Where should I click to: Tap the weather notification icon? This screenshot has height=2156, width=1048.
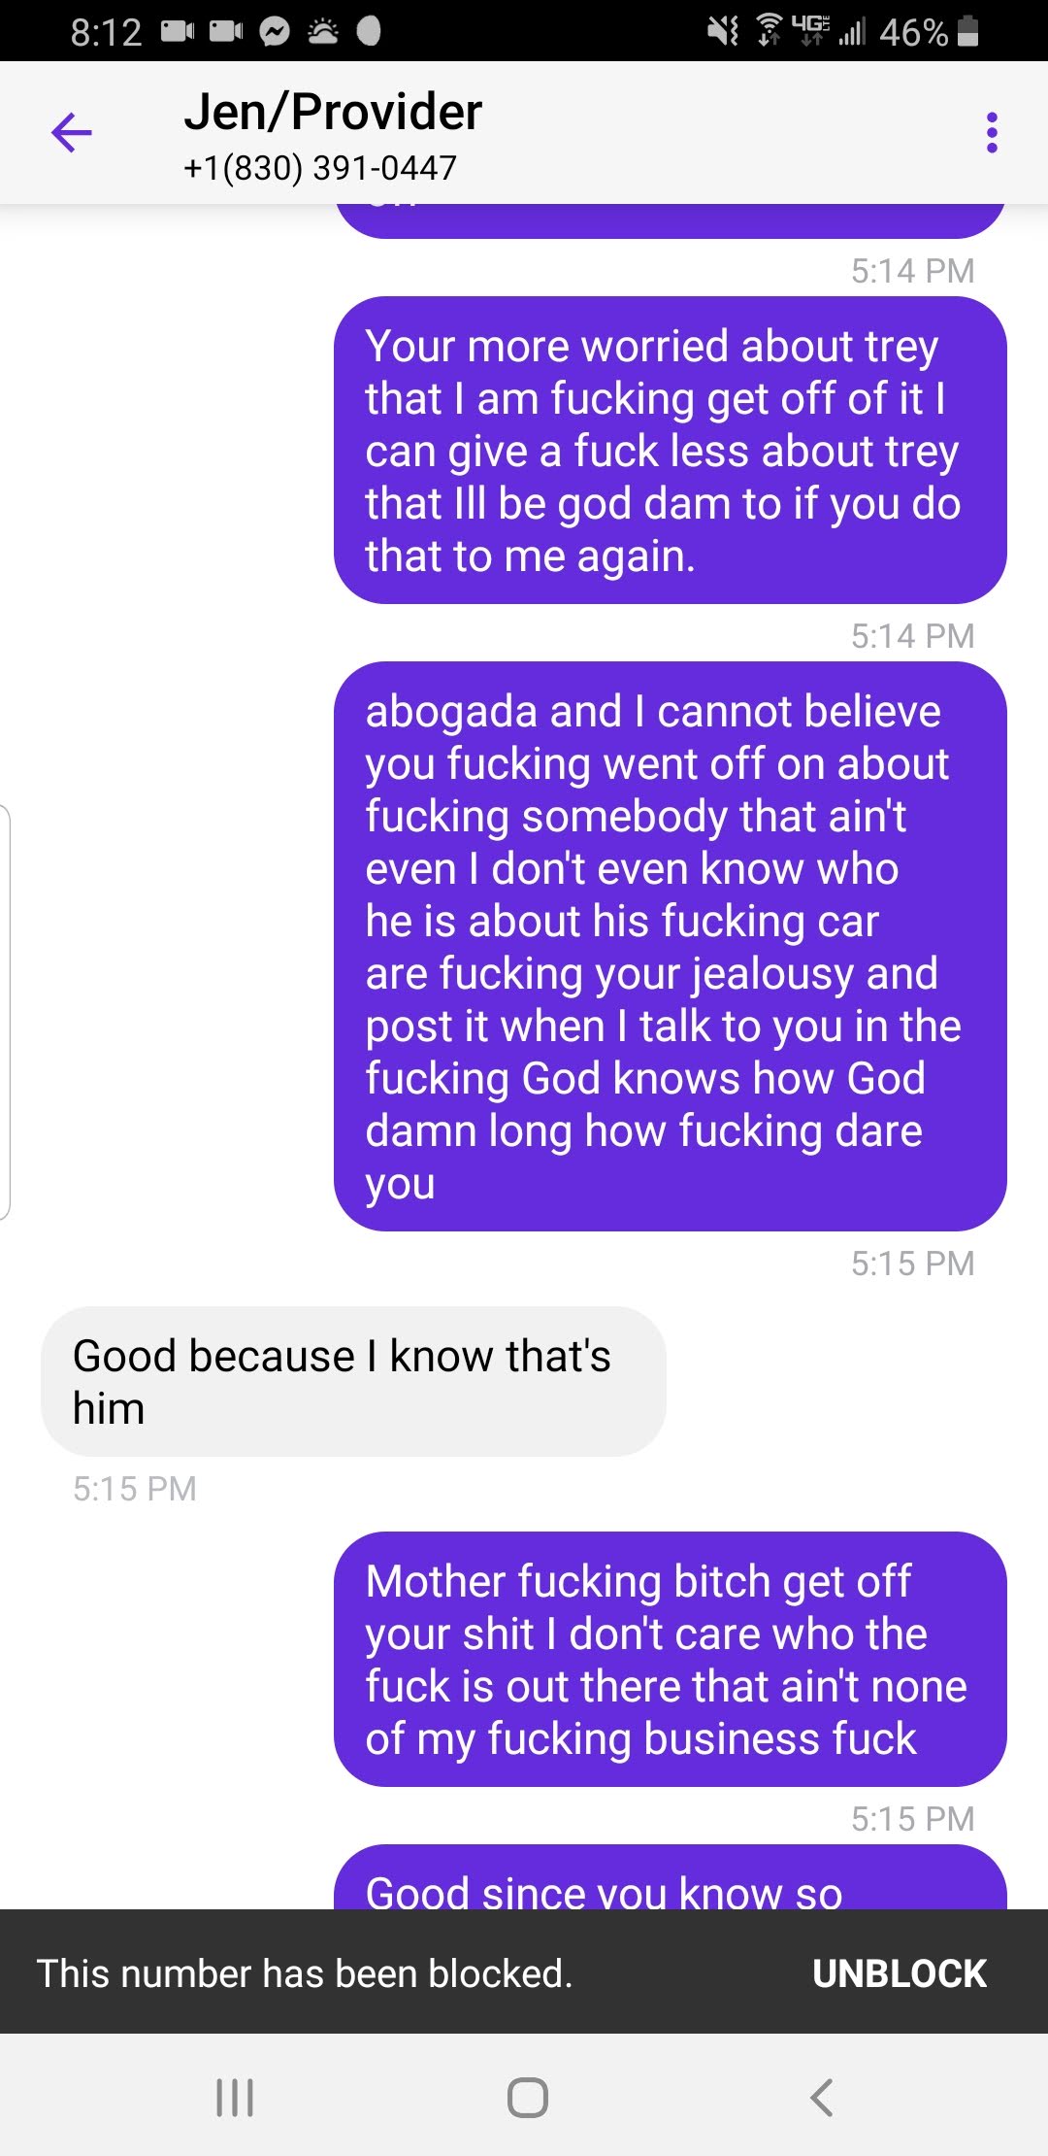click(322, 32)
